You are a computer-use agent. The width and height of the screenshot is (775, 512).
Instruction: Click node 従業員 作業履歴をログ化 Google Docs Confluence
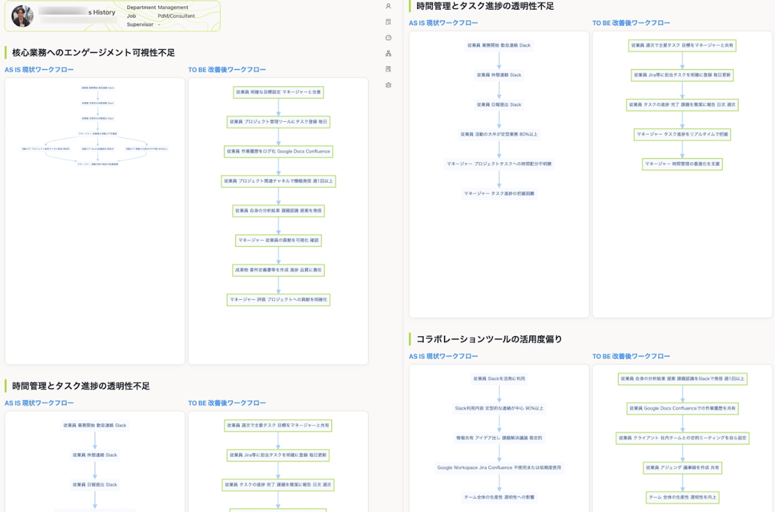pos(278,151)
